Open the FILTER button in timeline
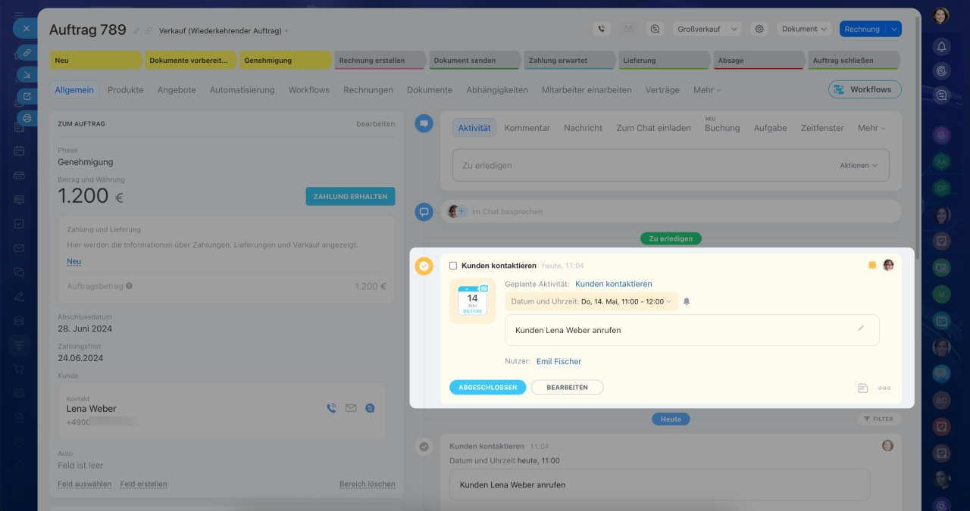The image size is (970, 511). pos(879,419)
